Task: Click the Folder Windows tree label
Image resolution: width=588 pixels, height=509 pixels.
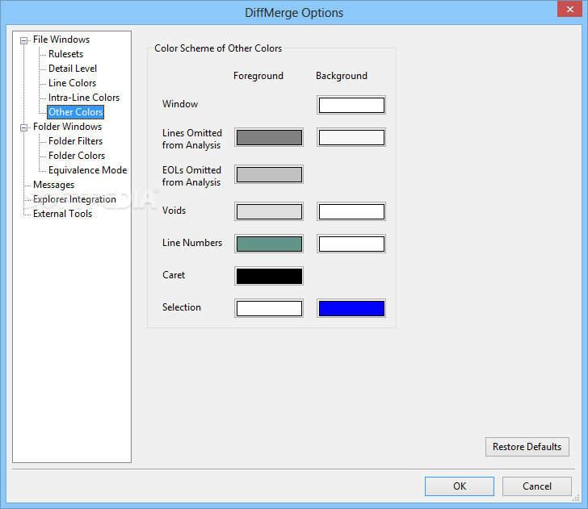Action: [x=67, y=127]
